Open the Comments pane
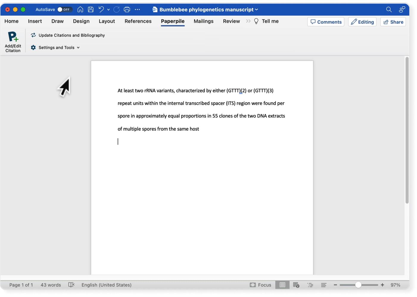Screen dimensions: 417x297 (x=326, y=22)
